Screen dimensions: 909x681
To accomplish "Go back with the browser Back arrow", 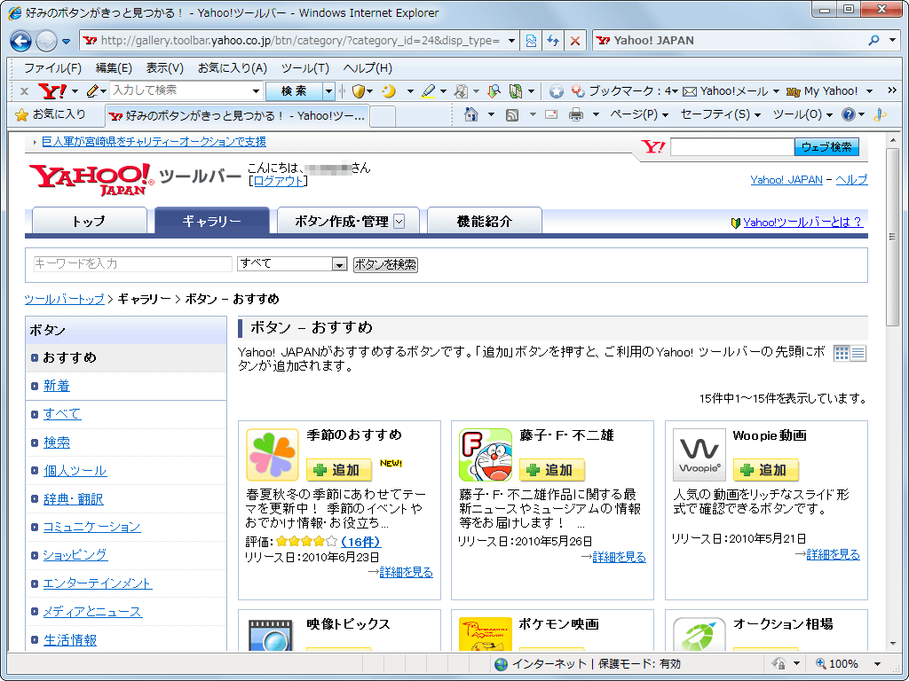I will point(21,41).
